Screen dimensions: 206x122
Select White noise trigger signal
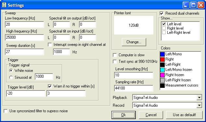pyautogui.click(x=11, y=71)
